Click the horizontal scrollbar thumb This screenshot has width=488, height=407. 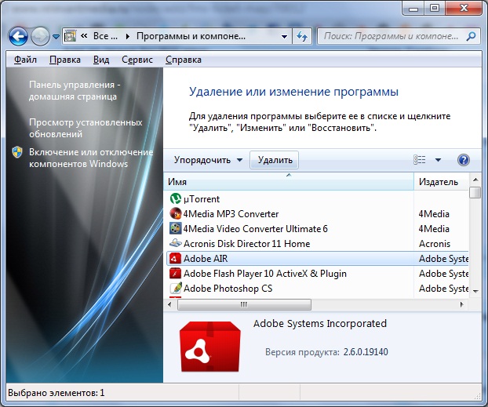pos(244,304)
